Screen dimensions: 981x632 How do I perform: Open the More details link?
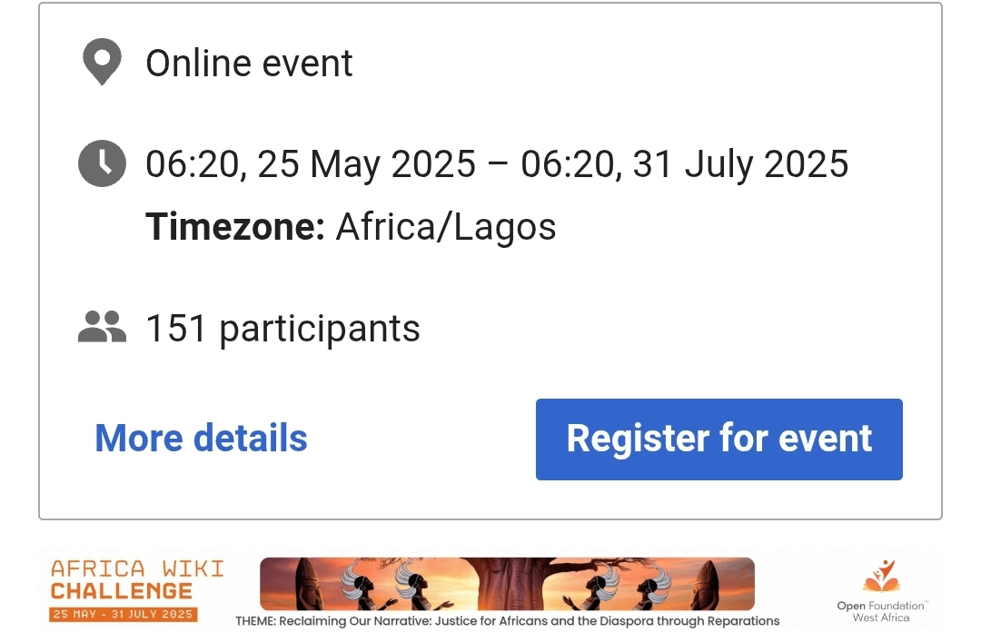[201, 438]
